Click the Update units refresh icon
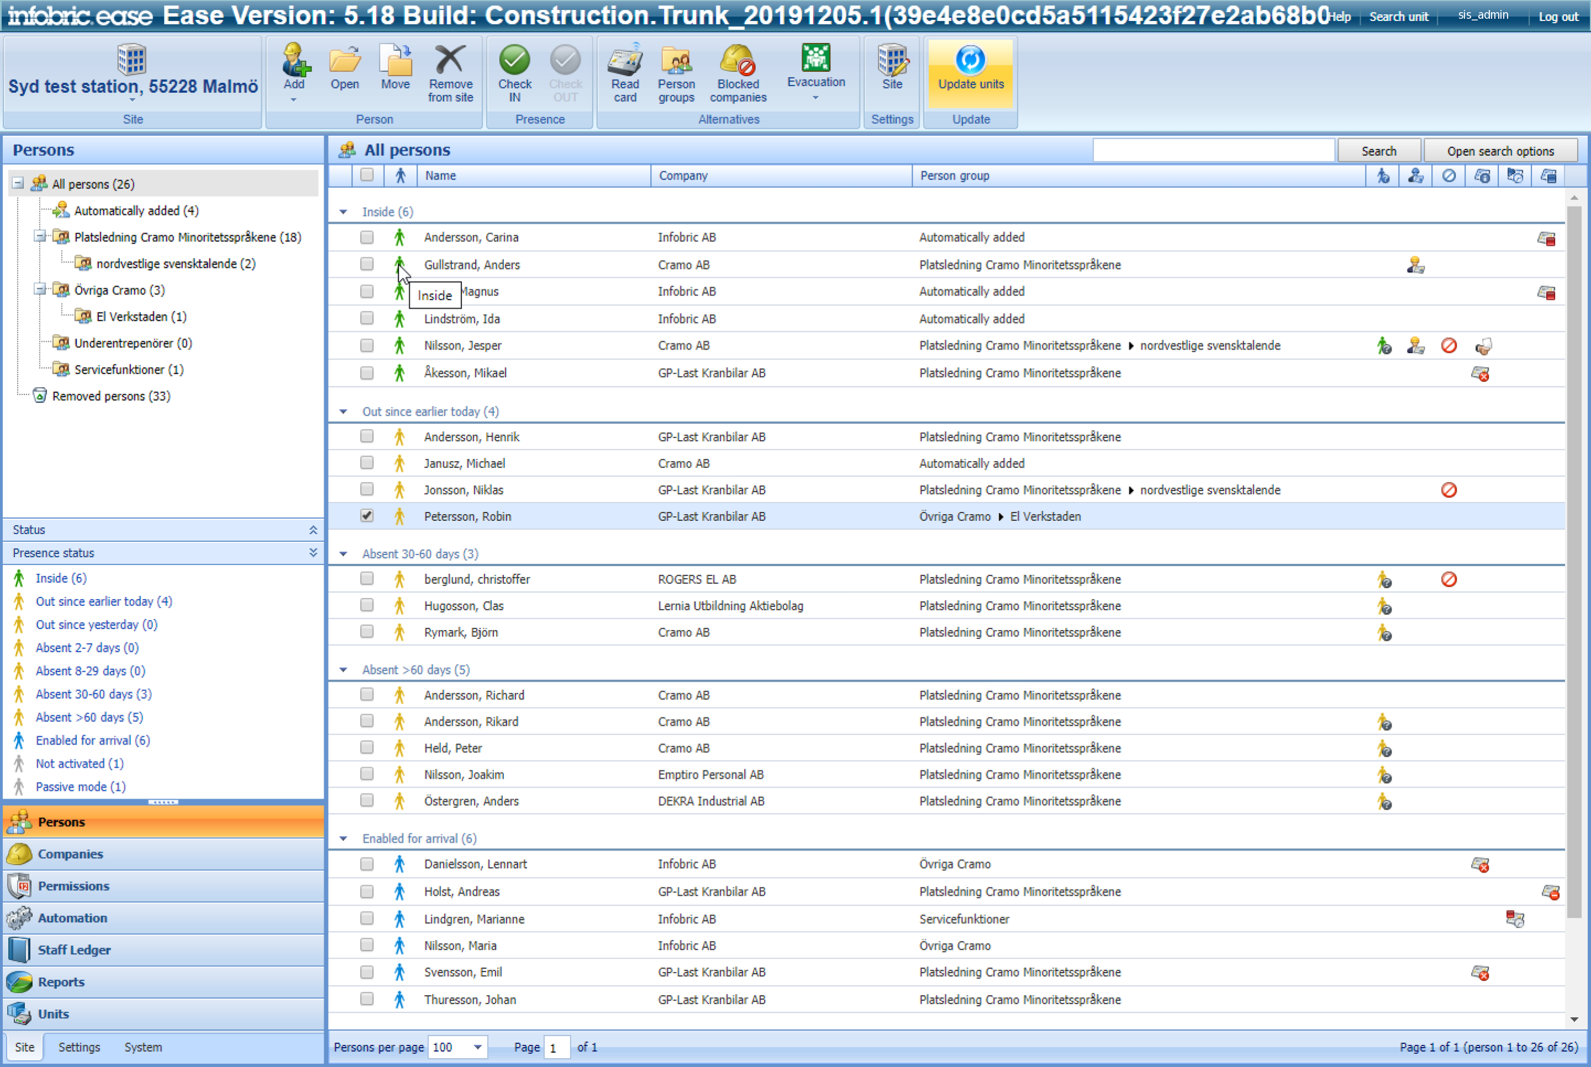Viewport: 1591px width, 1067px height. tap(971, 60)
